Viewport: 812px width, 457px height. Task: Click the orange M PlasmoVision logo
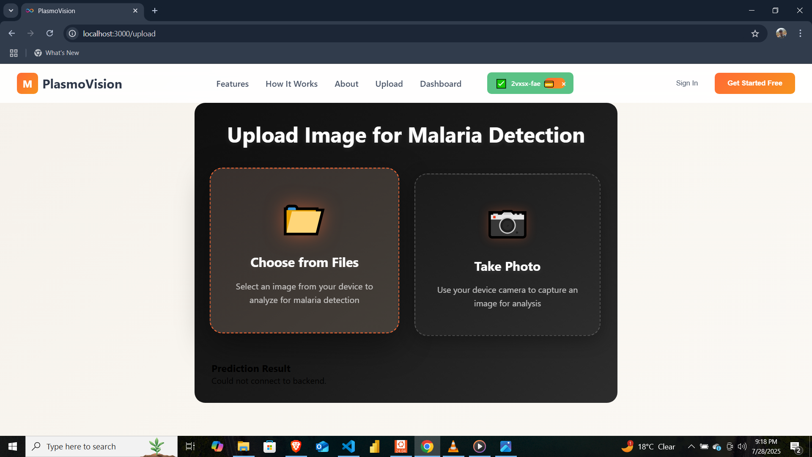[27, 83]
